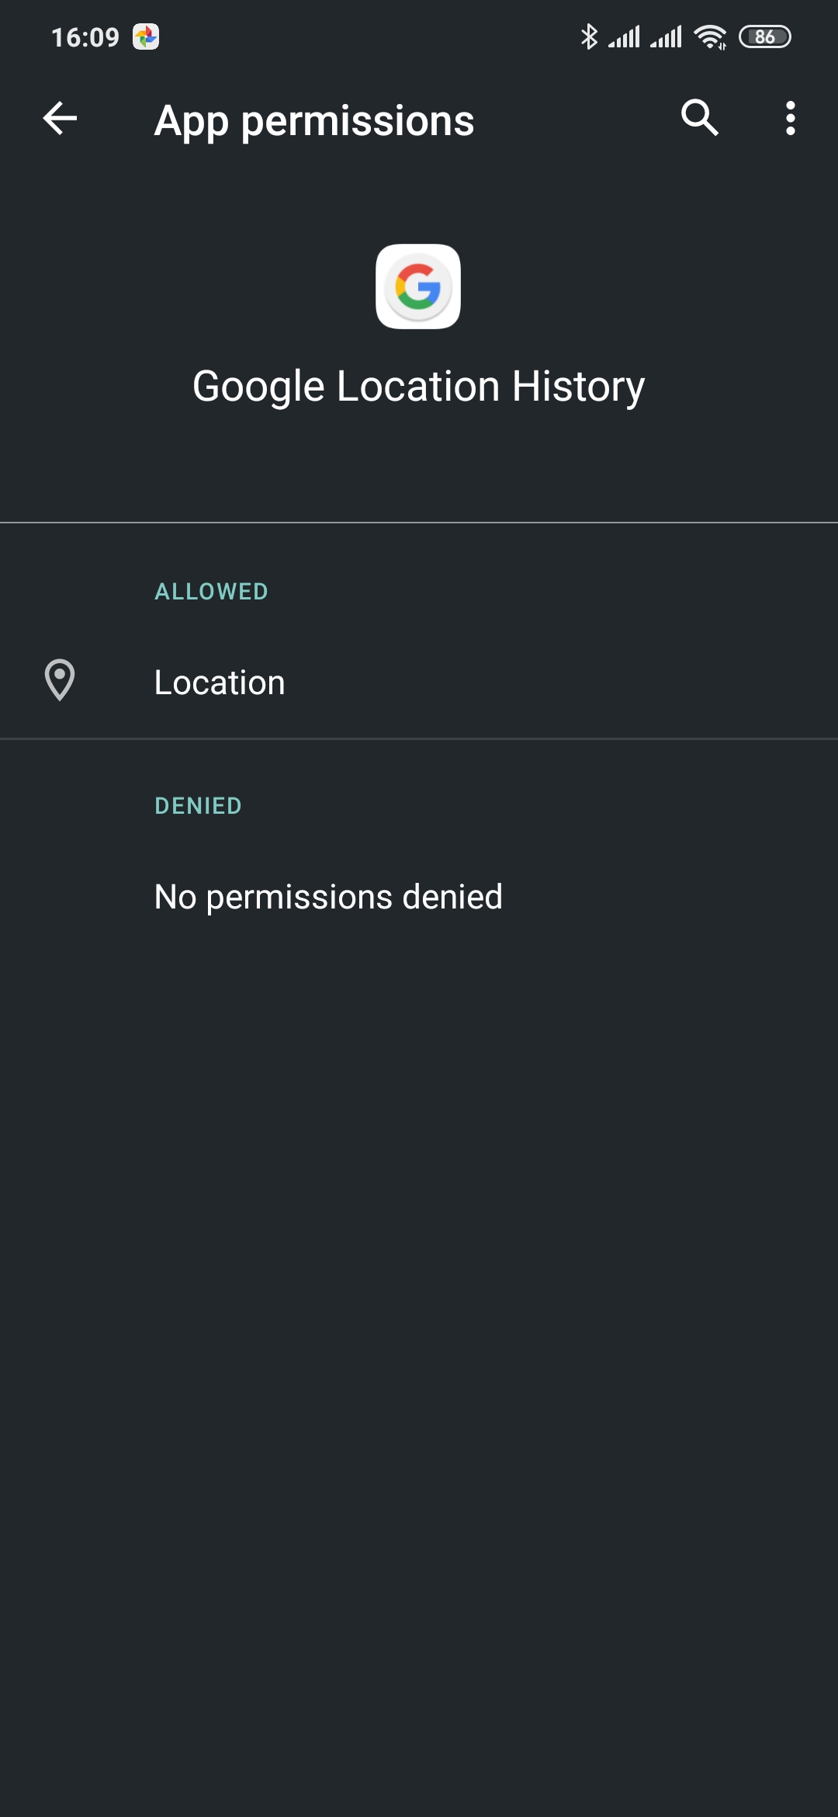Tap the second cellular signal icon

[x=666, y=36]
